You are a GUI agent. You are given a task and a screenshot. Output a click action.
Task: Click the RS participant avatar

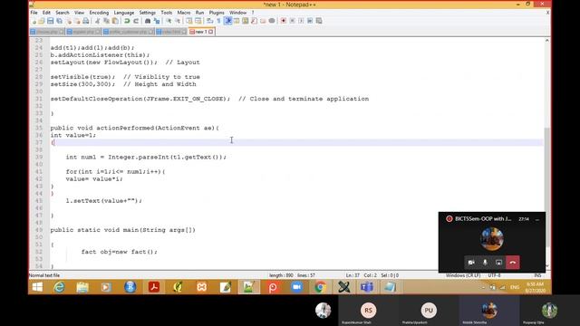click(x=368, y=310)
